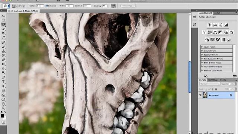Add a Vibrance adjustment
This screenshot has height=134, width=238.
[x=204, y=32]
